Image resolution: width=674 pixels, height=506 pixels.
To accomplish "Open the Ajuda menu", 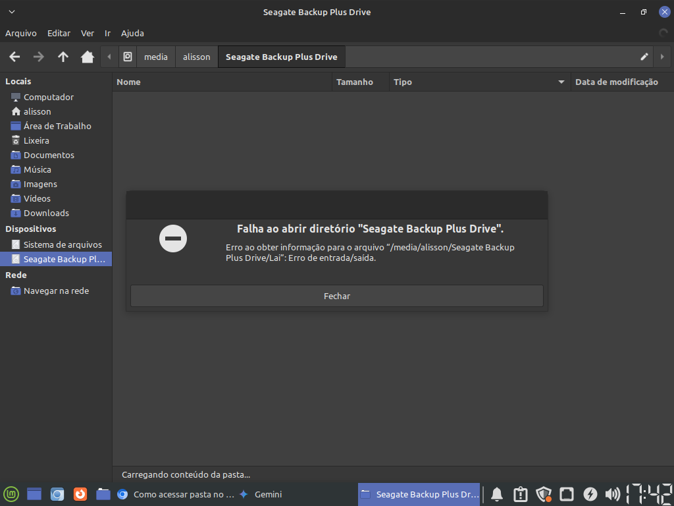I will point(132,33).
